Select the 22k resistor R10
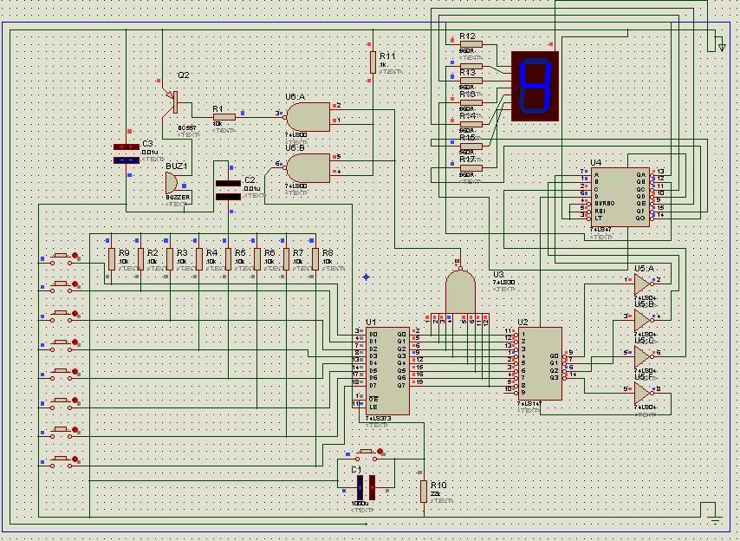Image resolution: width=740 pixels, height=541 pixels. [424, 492]
